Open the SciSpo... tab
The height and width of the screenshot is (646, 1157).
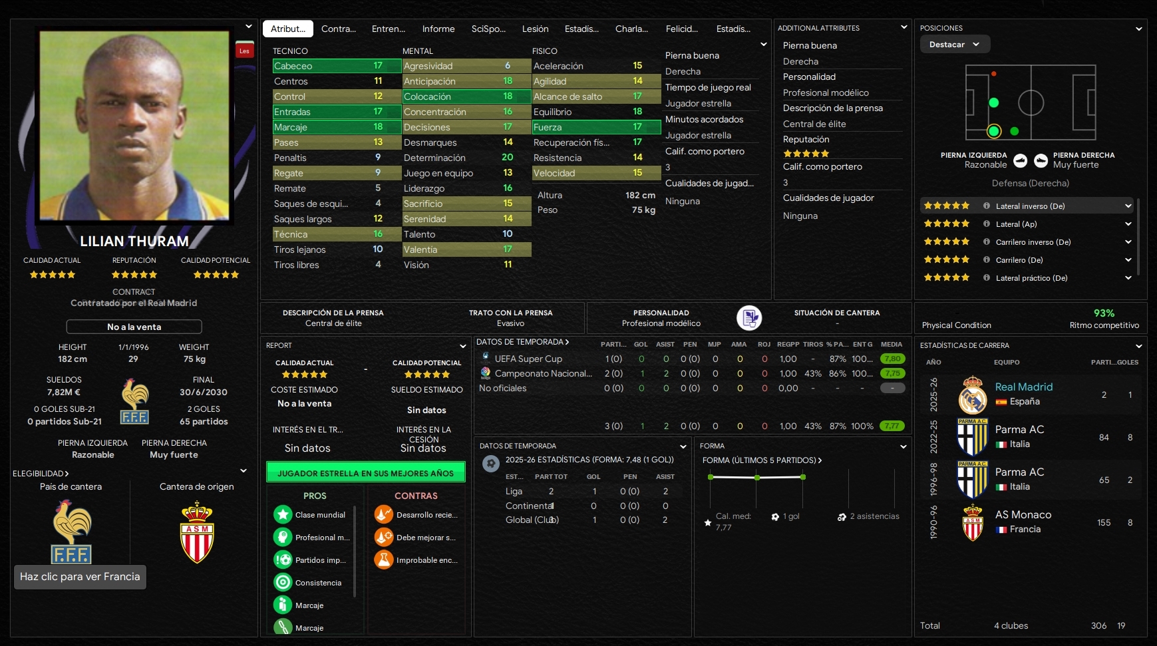coord(488,29)
